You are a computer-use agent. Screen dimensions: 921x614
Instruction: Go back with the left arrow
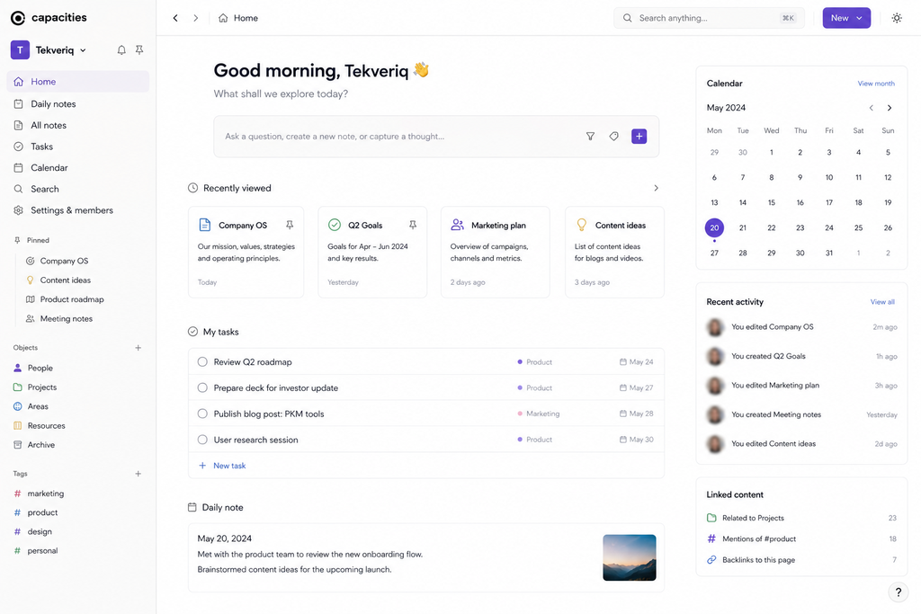(x=175, y=18)
